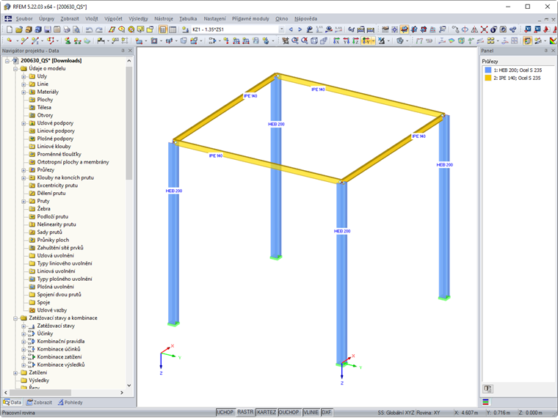The height and width of the screenshot is (418, 558).
Task: Select Kombinace zatížení tree item
Action: pos(59,357)
